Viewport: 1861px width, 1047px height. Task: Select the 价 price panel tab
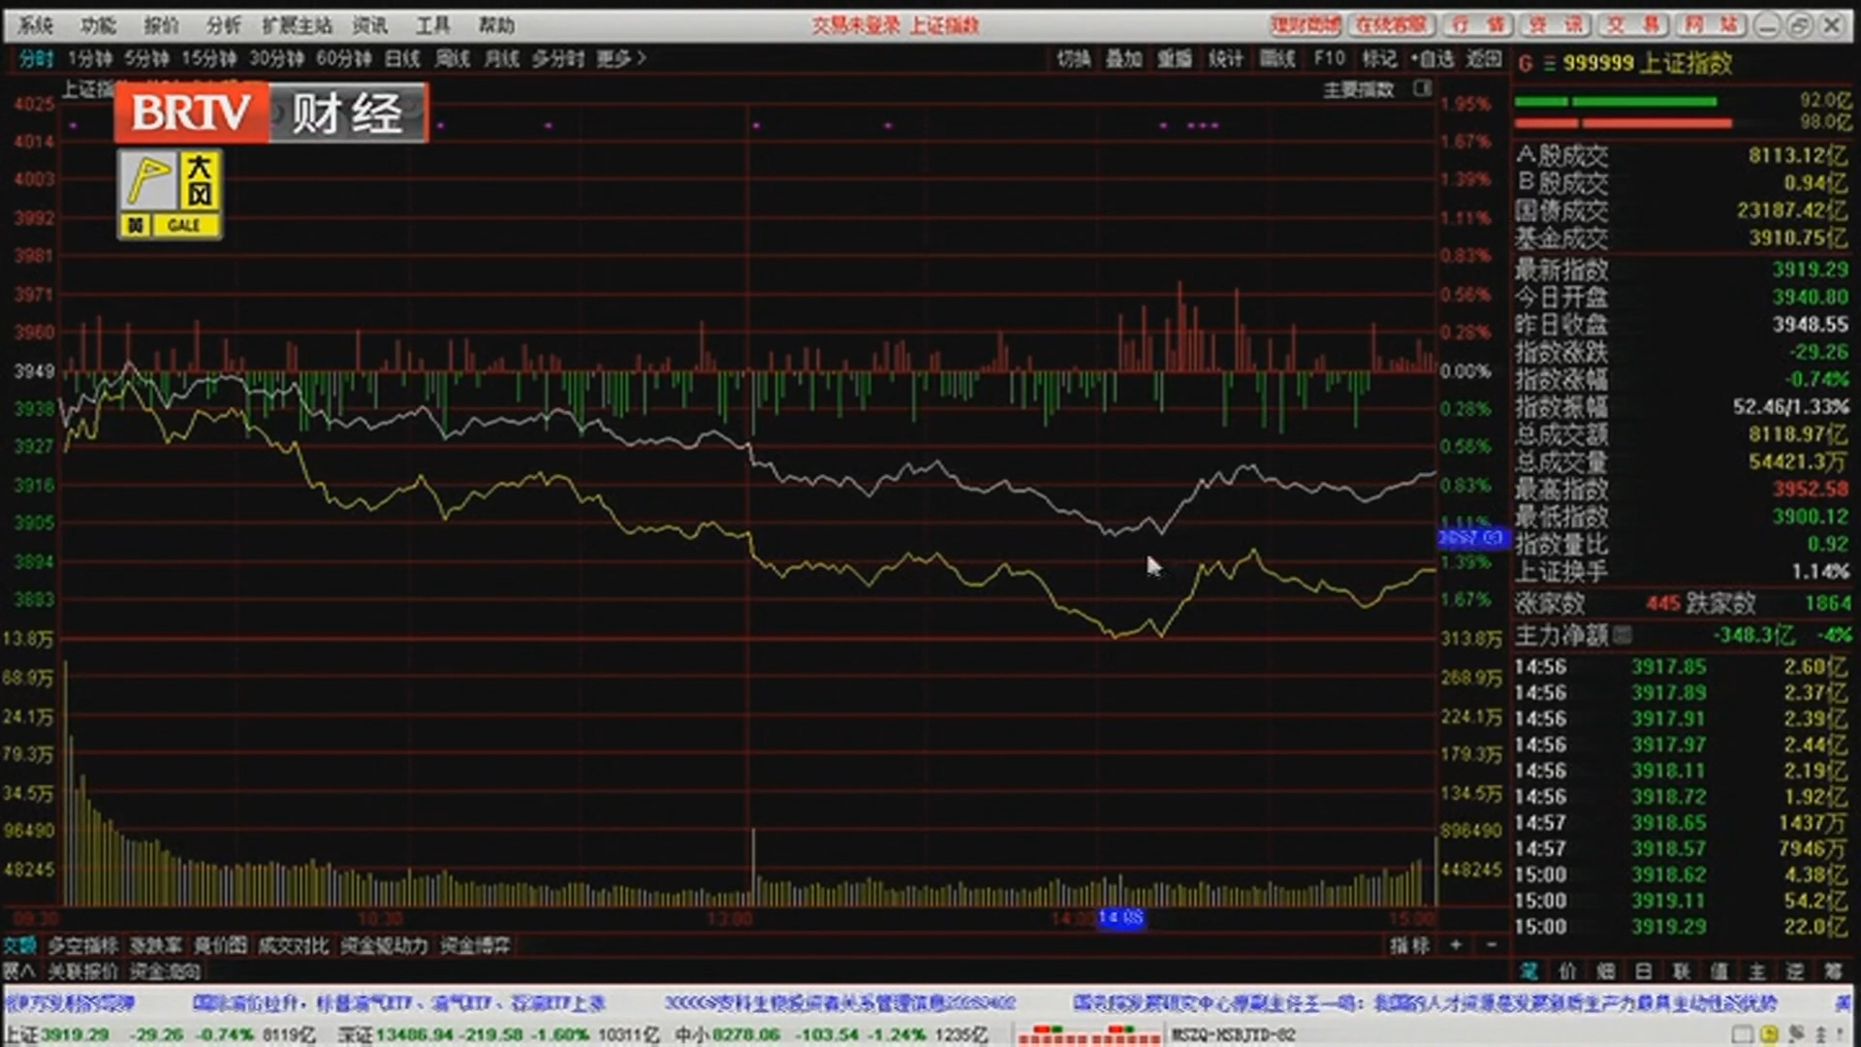coord(1567,971)
